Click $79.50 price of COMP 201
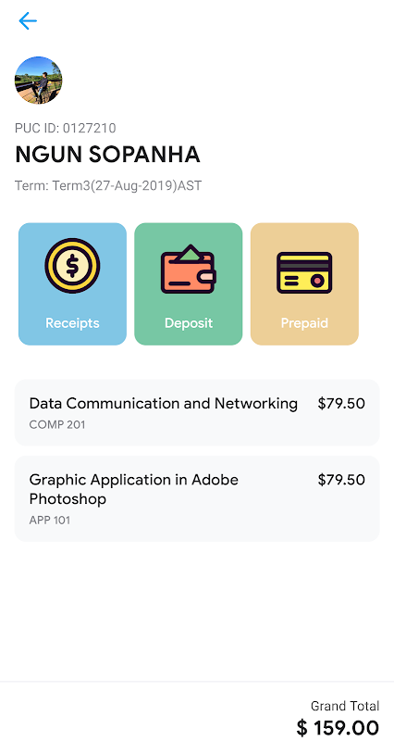 coord(341,404)
